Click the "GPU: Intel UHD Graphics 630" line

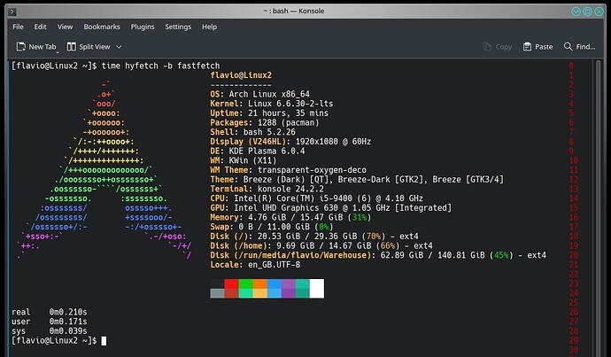click(x=331, y=207)
